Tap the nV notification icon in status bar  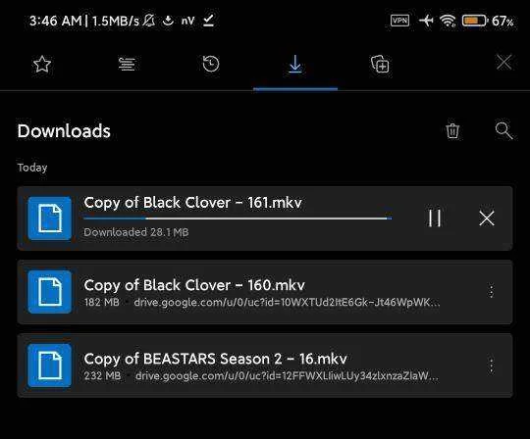coord(187,21)
